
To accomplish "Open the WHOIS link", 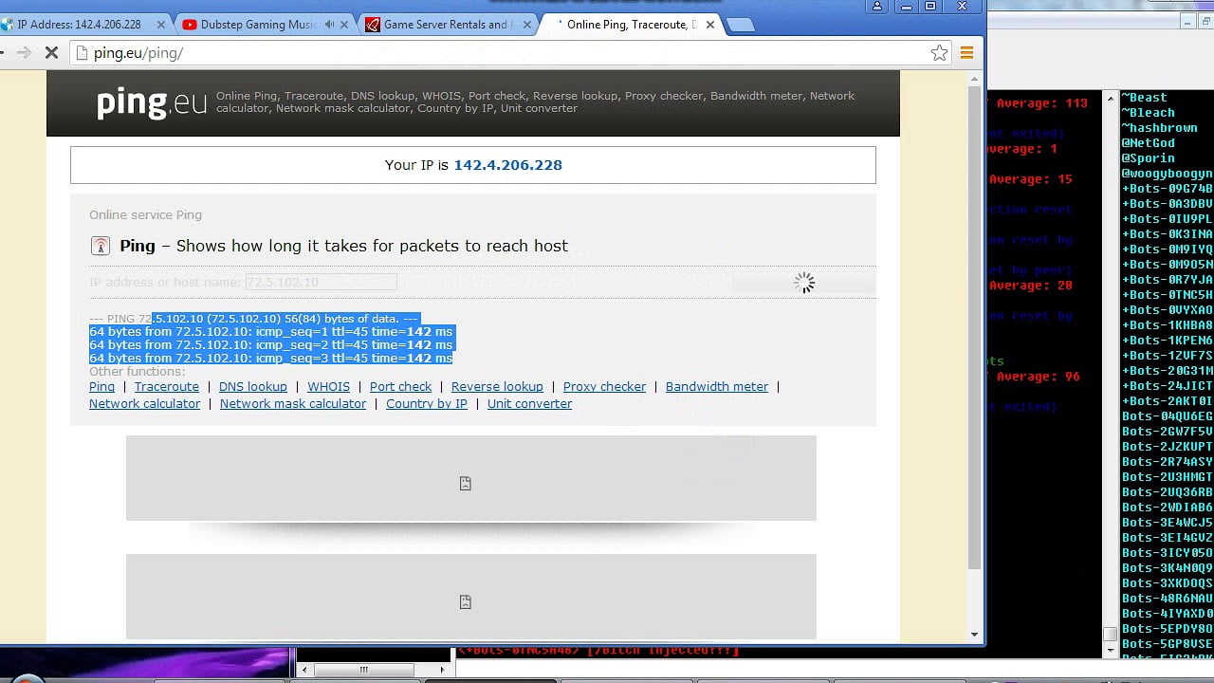I will pos(328,387).
